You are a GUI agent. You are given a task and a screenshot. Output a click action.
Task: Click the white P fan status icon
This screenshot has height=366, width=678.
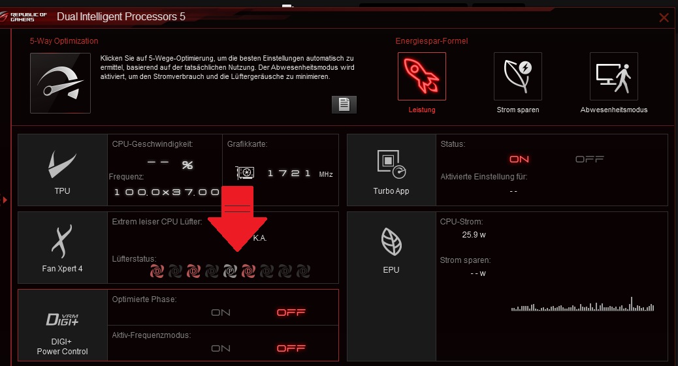click(230, 271)
